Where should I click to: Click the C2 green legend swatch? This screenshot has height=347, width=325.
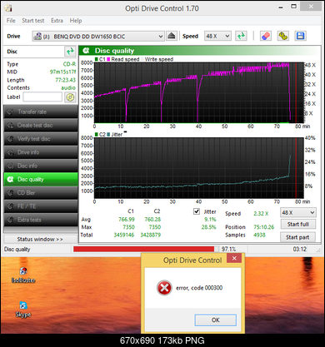97,135
